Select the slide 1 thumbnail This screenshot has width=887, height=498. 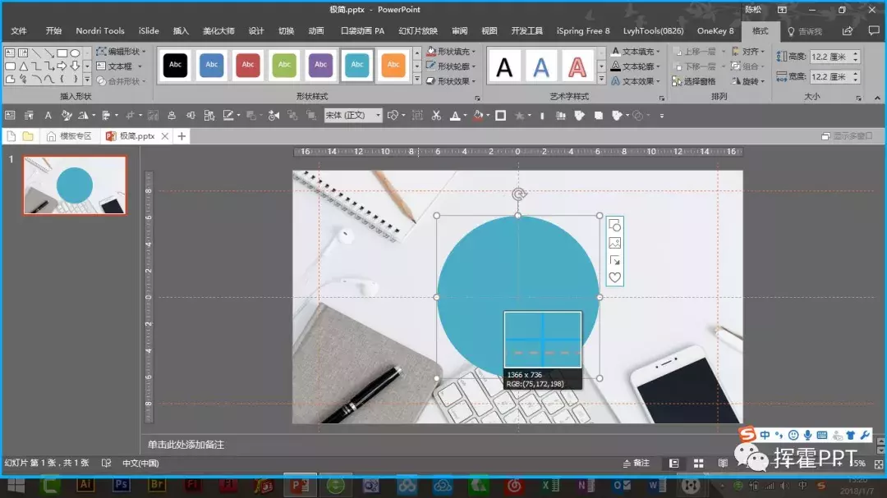click(75, 185)
